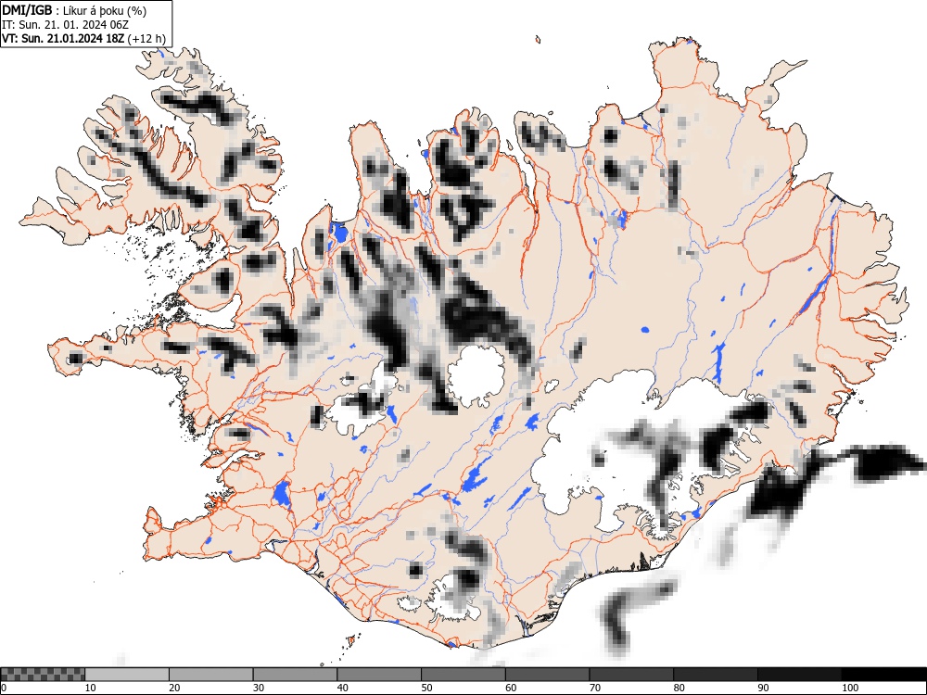The height and width of the screenshot is (695, 927).
Task: Click the '20' legend label
Action: (174, 688)
